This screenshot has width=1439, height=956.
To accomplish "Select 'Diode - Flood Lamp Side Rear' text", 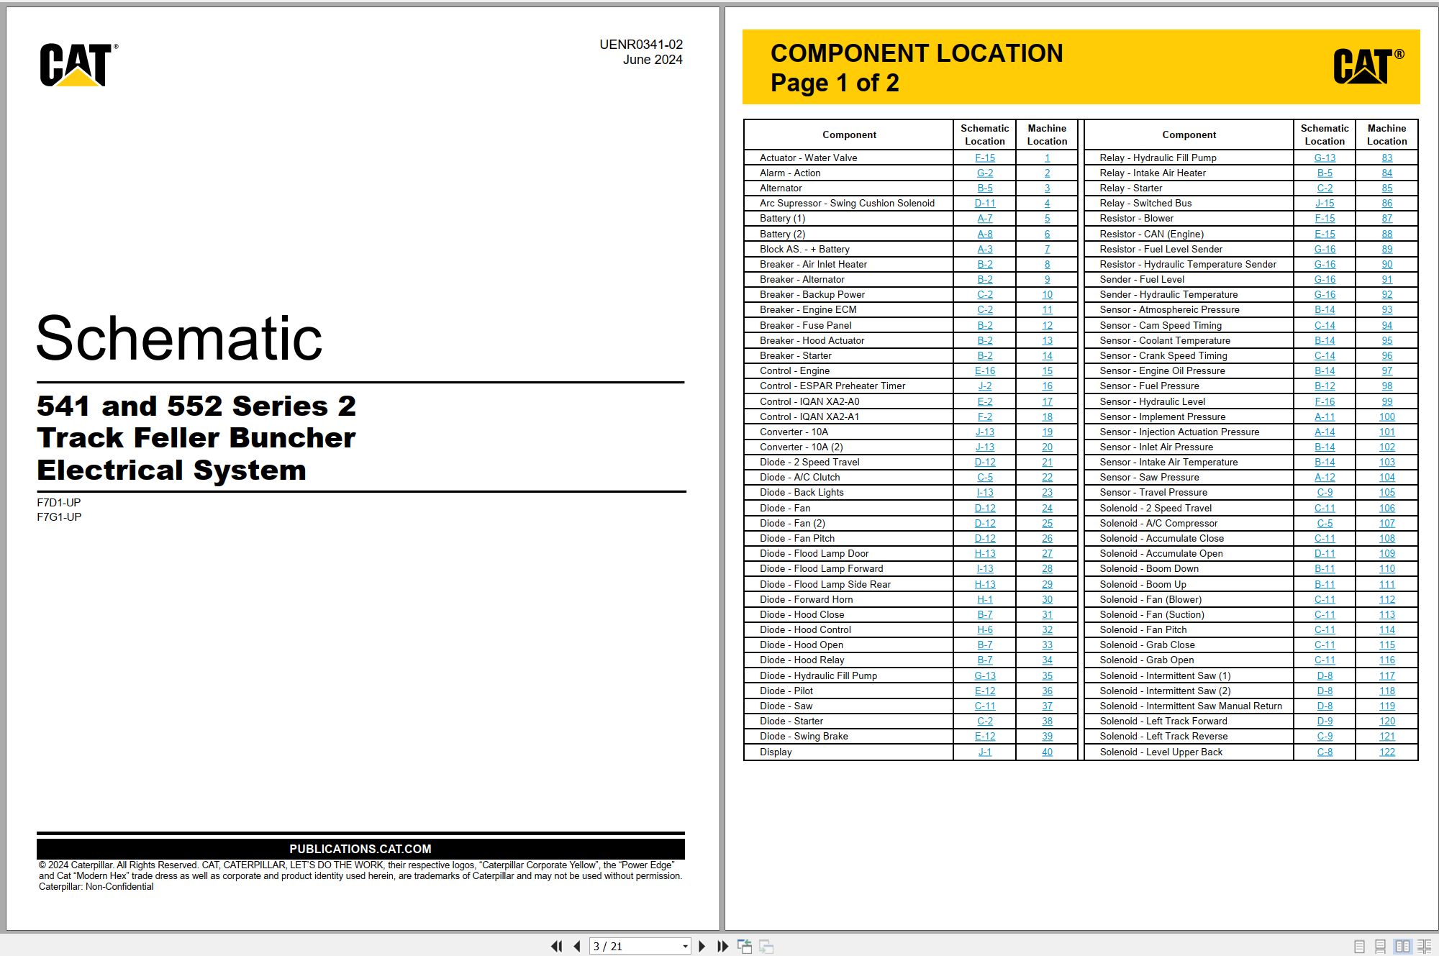I will (x=825, y=585).
